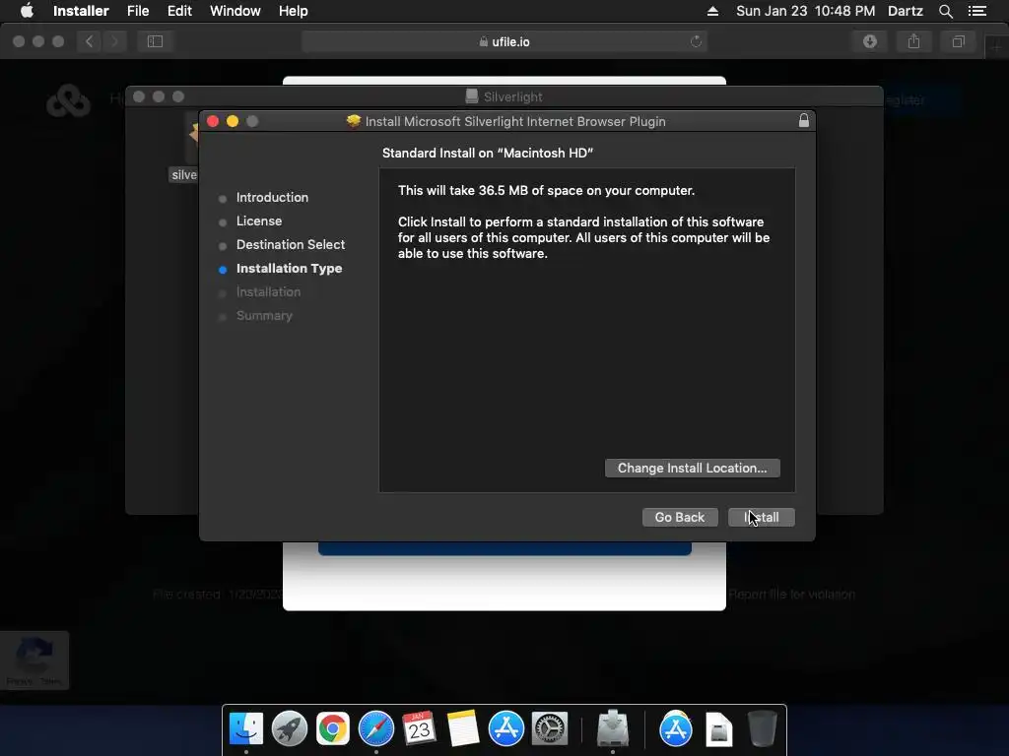Open System Preferences from the Dock

pyautogui.click(x=550, y=729)
